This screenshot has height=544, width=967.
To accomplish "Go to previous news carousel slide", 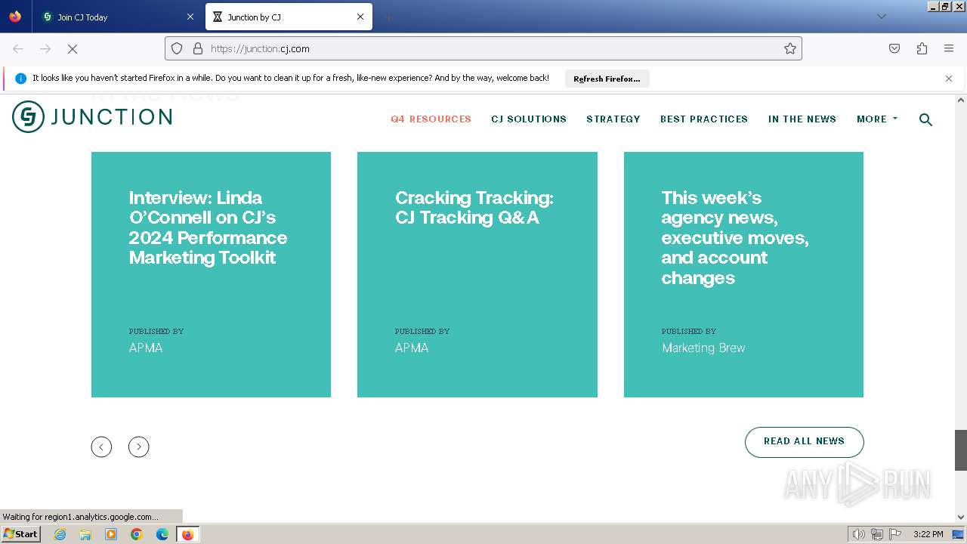I will (x=101, y=447).
